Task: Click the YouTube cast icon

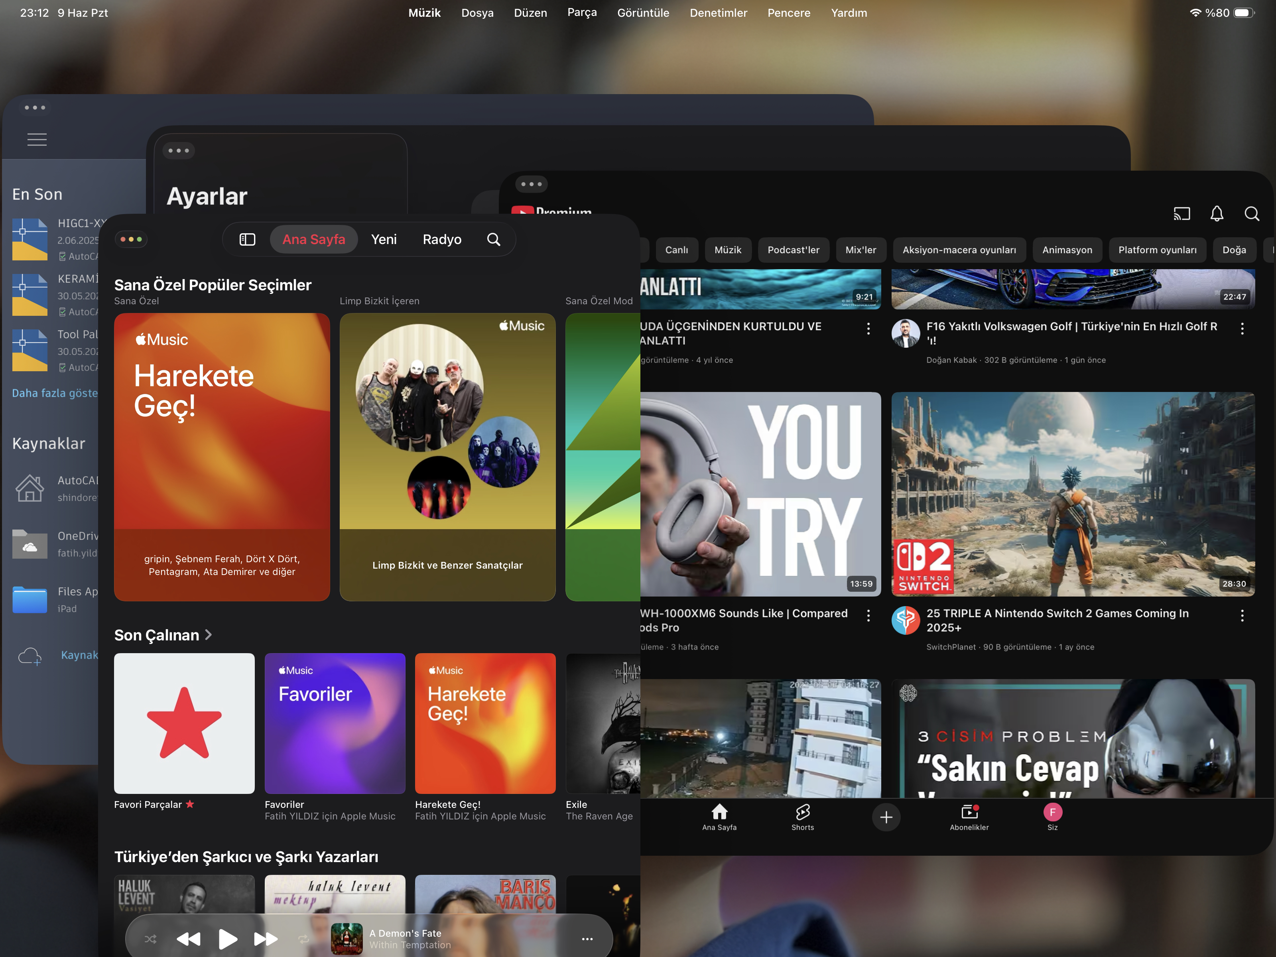Action: point(1181,214)
